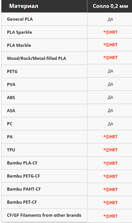Click the НЕТ footnote marker for PLA Marble
The width and height of the screenshot is (132, 223).
coord(110,45)
